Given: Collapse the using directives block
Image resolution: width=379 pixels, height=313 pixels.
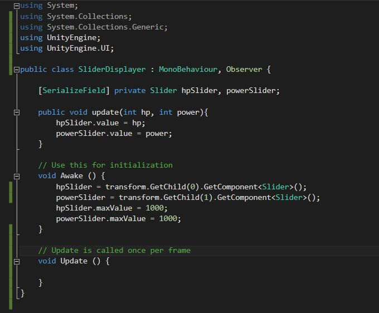Looking at the screenshot, I should tap(16, 6).
